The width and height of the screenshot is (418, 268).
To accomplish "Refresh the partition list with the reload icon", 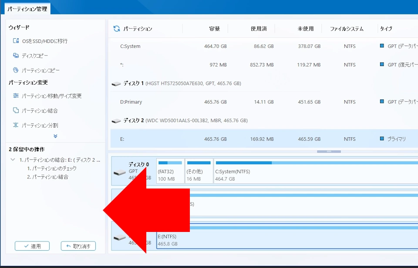I will pyautogui.click(x=117, y=28).
